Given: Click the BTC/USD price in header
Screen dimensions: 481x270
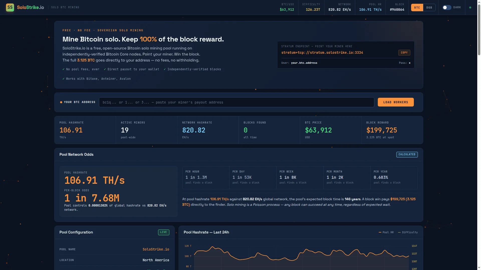Looking at the screenshot, I should click(287, 9).
